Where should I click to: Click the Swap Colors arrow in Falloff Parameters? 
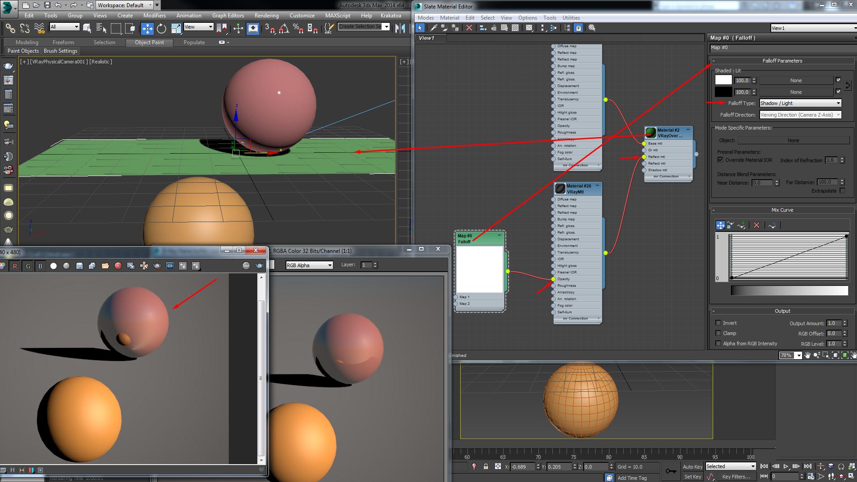848,85
